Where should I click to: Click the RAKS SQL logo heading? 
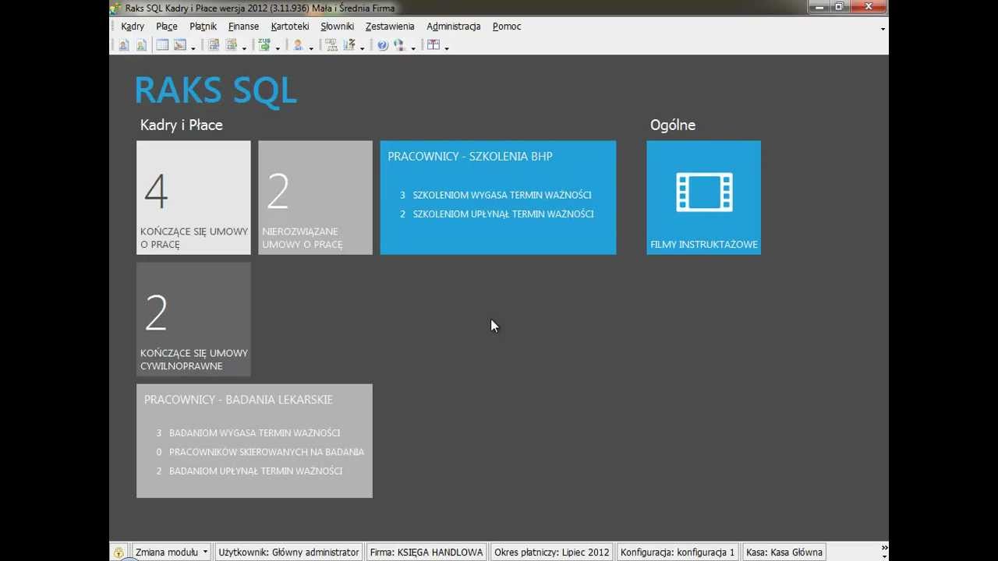point(215,90)
